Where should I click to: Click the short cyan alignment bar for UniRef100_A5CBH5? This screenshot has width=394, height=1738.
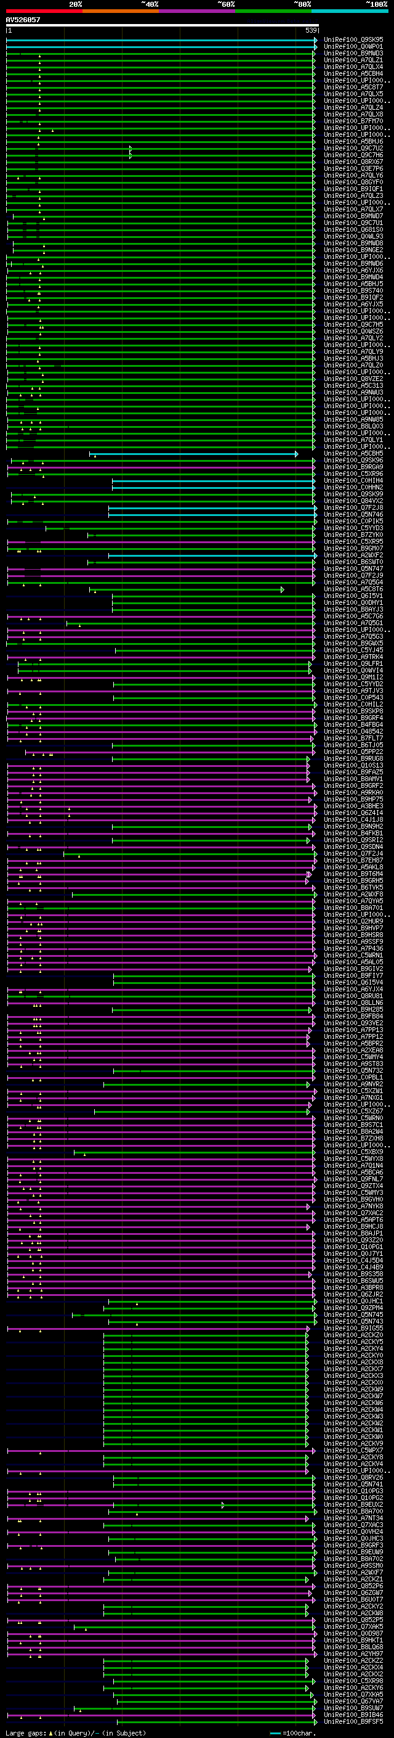coord(193,454)
